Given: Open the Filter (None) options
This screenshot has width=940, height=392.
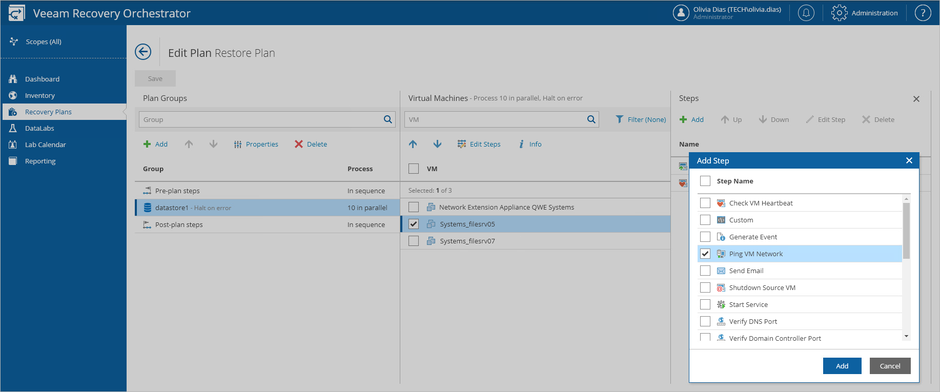Looking at the screenshot, I should point(641,119).
